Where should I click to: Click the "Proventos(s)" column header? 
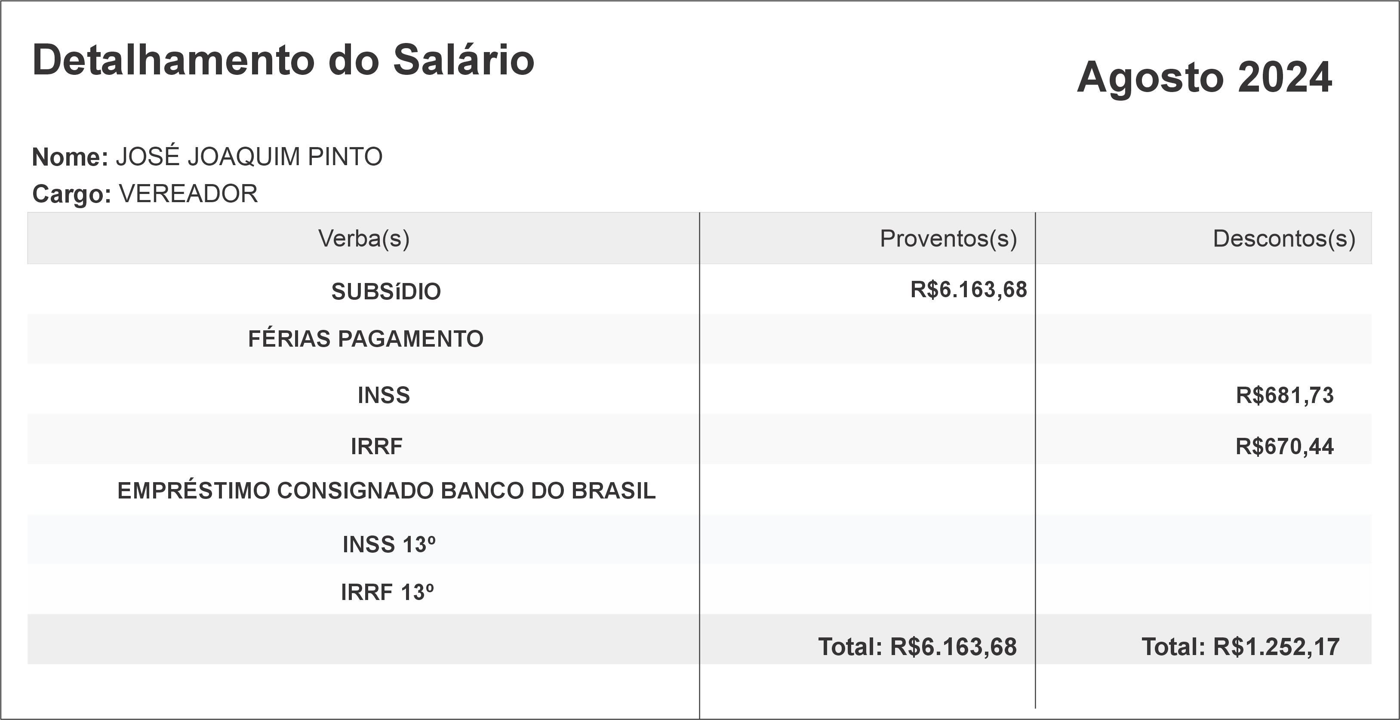click(x=948, y=239)
